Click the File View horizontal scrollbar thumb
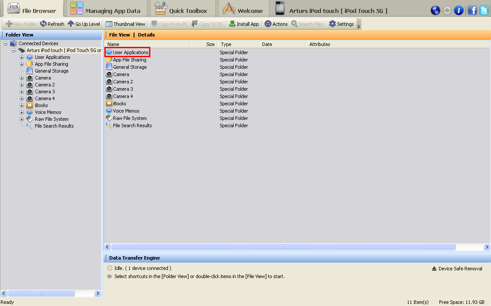The height and width of the screenshot is (306, 491). click(x=284, y=247)
